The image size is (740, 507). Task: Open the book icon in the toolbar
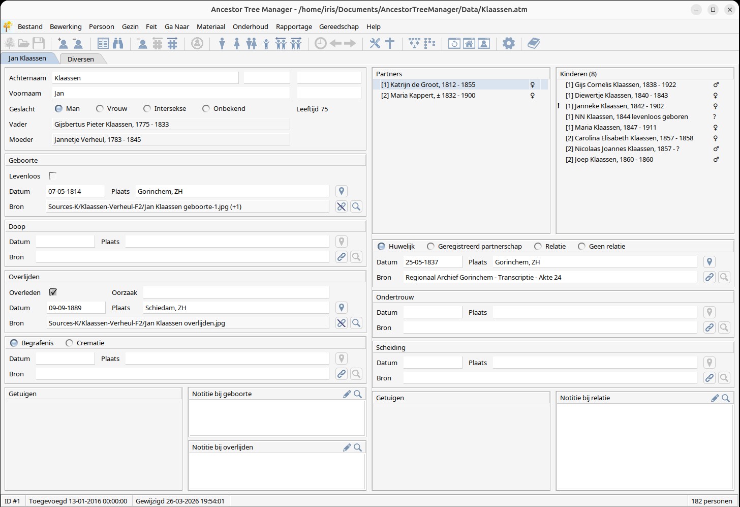[x=533, y=44]
